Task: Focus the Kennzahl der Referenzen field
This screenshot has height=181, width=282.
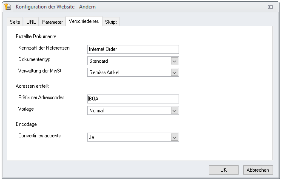Action: click(133, 49)
